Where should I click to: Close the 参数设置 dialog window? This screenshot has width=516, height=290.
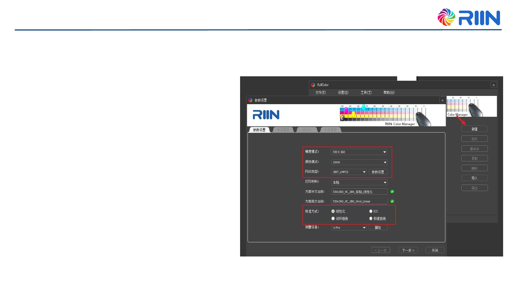(443, 100)
